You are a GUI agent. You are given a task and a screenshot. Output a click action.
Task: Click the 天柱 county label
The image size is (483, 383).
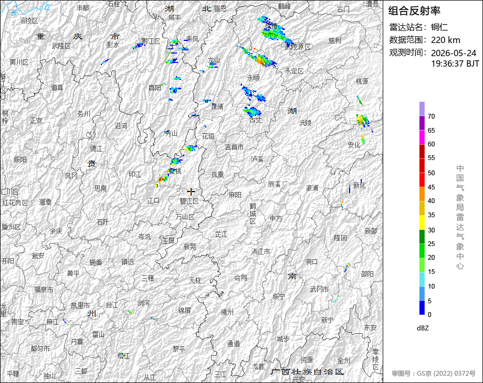coord(195,280)
